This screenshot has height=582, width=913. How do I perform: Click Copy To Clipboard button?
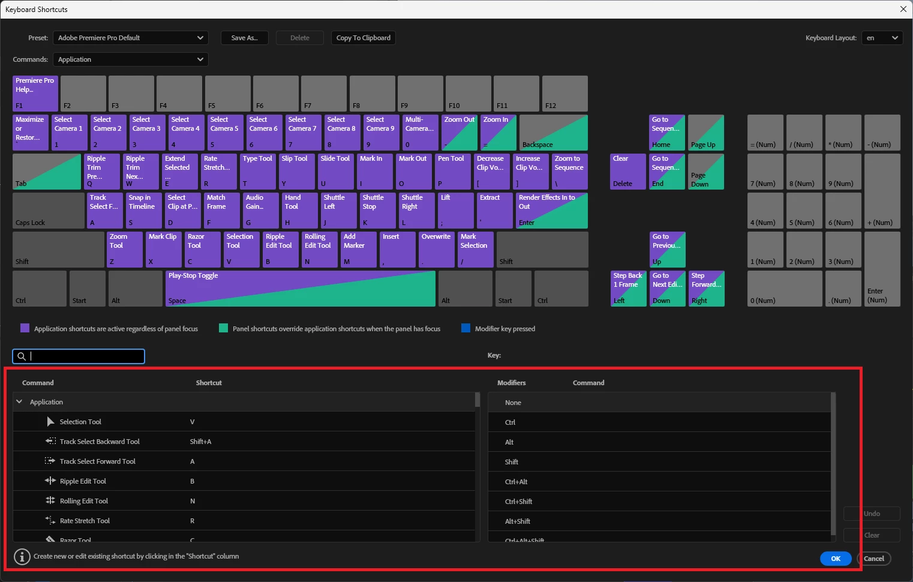(x=364, y=38)
